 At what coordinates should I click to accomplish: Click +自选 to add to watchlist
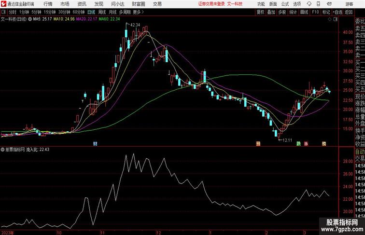point(337,12)
